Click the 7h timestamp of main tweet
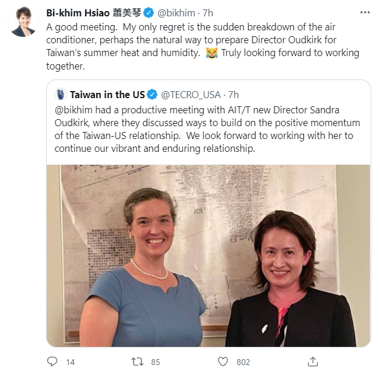 click(x=208, y=13)
